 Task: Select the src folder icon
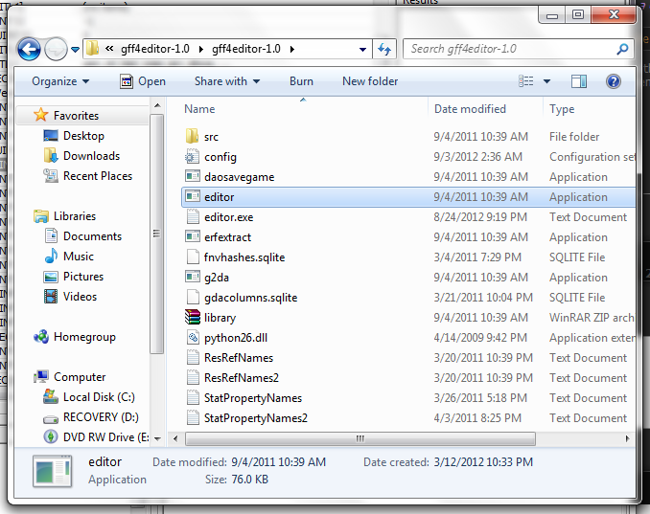coord(192,137)
